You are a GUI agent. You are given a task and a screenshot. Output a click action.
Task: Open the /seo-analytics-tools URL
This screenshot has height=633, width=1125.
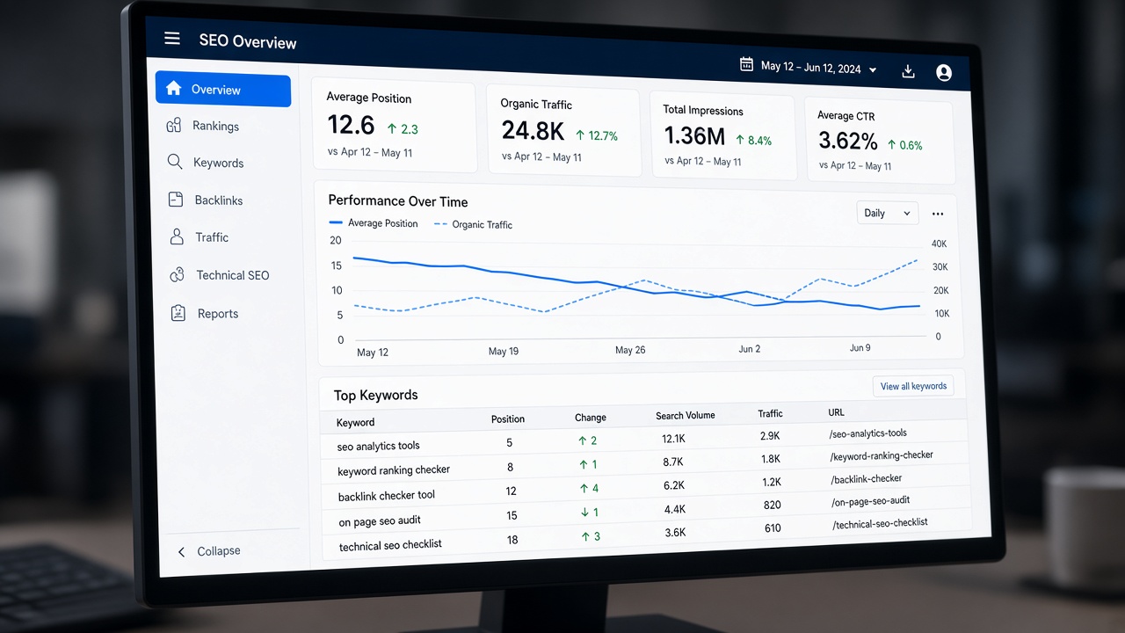click(x=867, y=433)
